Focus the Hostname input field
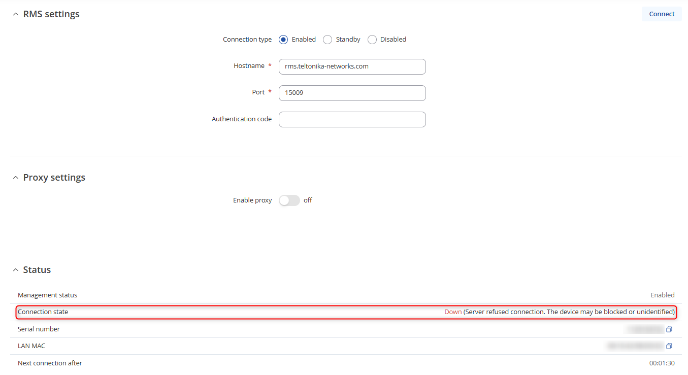 coord(352,66)
